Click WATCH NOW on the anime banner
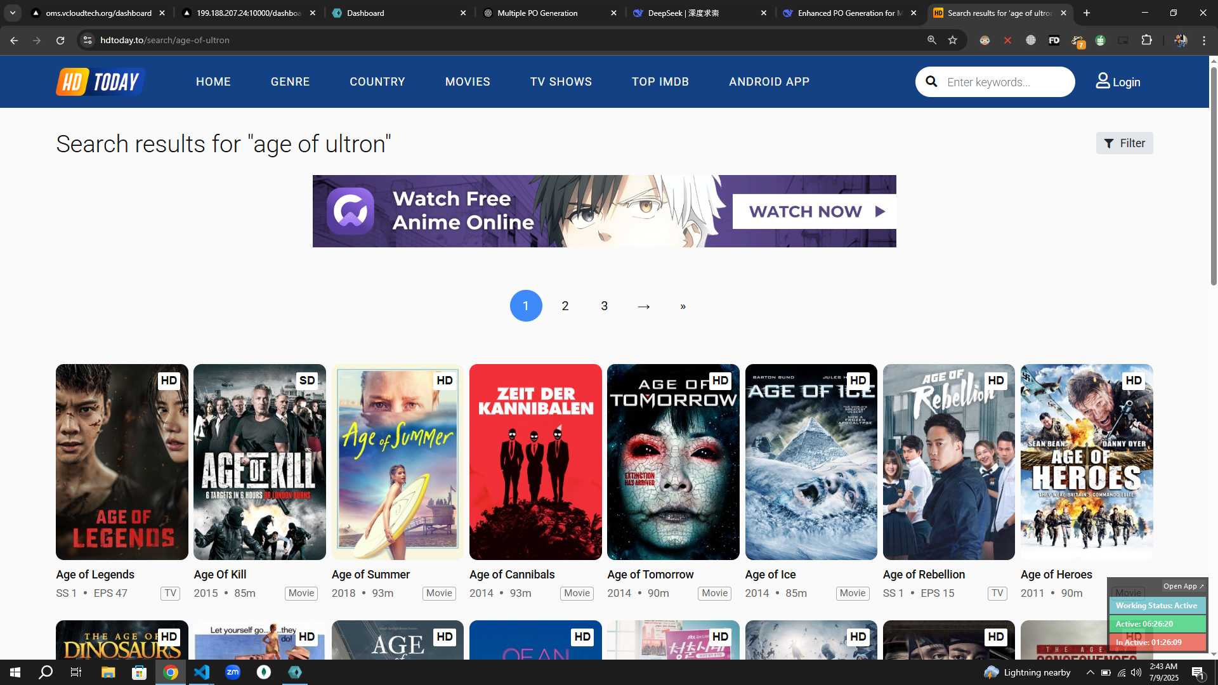This screenshot has width=1218, height=685. click(x=815, y=211)
